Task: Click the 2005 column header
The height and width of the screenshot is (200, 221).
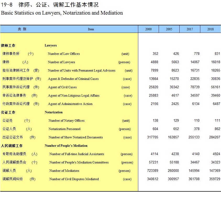Action: pyautogui.click(x=169, y=29)
